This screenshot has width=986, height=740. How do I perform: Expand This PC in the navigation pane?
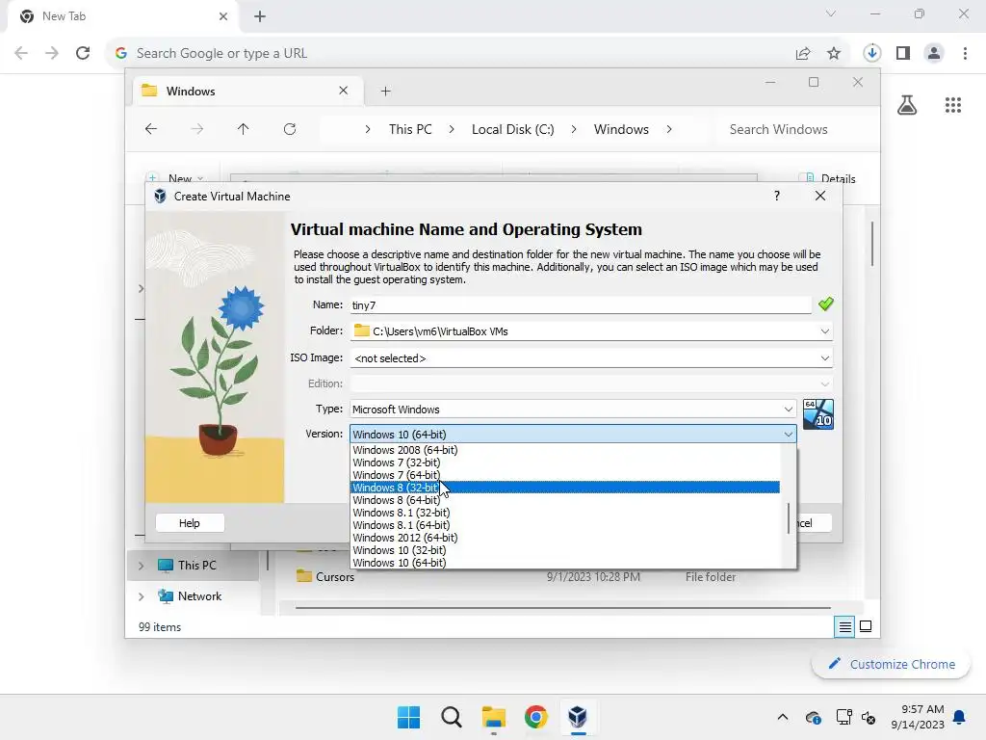click(x=142, y=565)
